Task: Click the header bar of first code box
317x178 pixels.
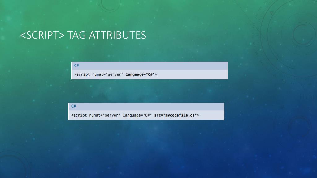Action: point(150,66)
